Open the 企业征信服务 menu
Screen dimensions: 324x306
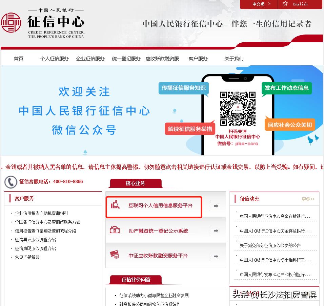tap(90, 58)
